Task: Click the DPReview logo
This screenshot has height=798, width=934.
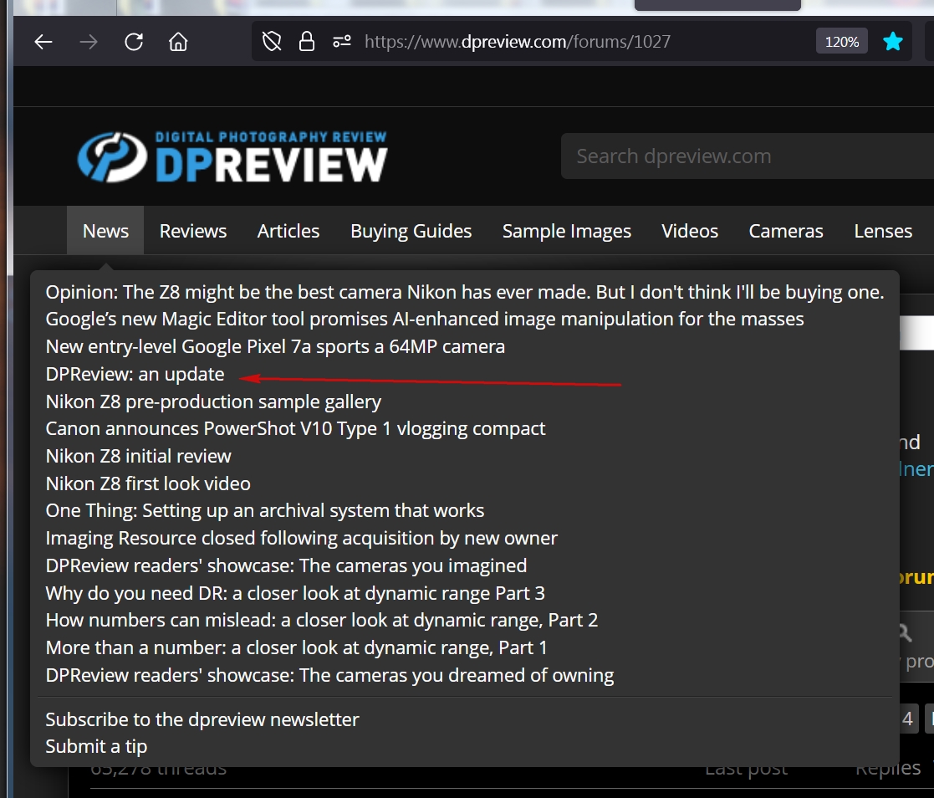Action: [232, 156]
